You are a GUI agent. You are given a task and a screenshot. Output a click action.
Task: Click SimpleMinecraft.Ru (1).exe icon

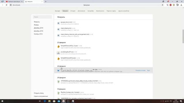[58, 47]
